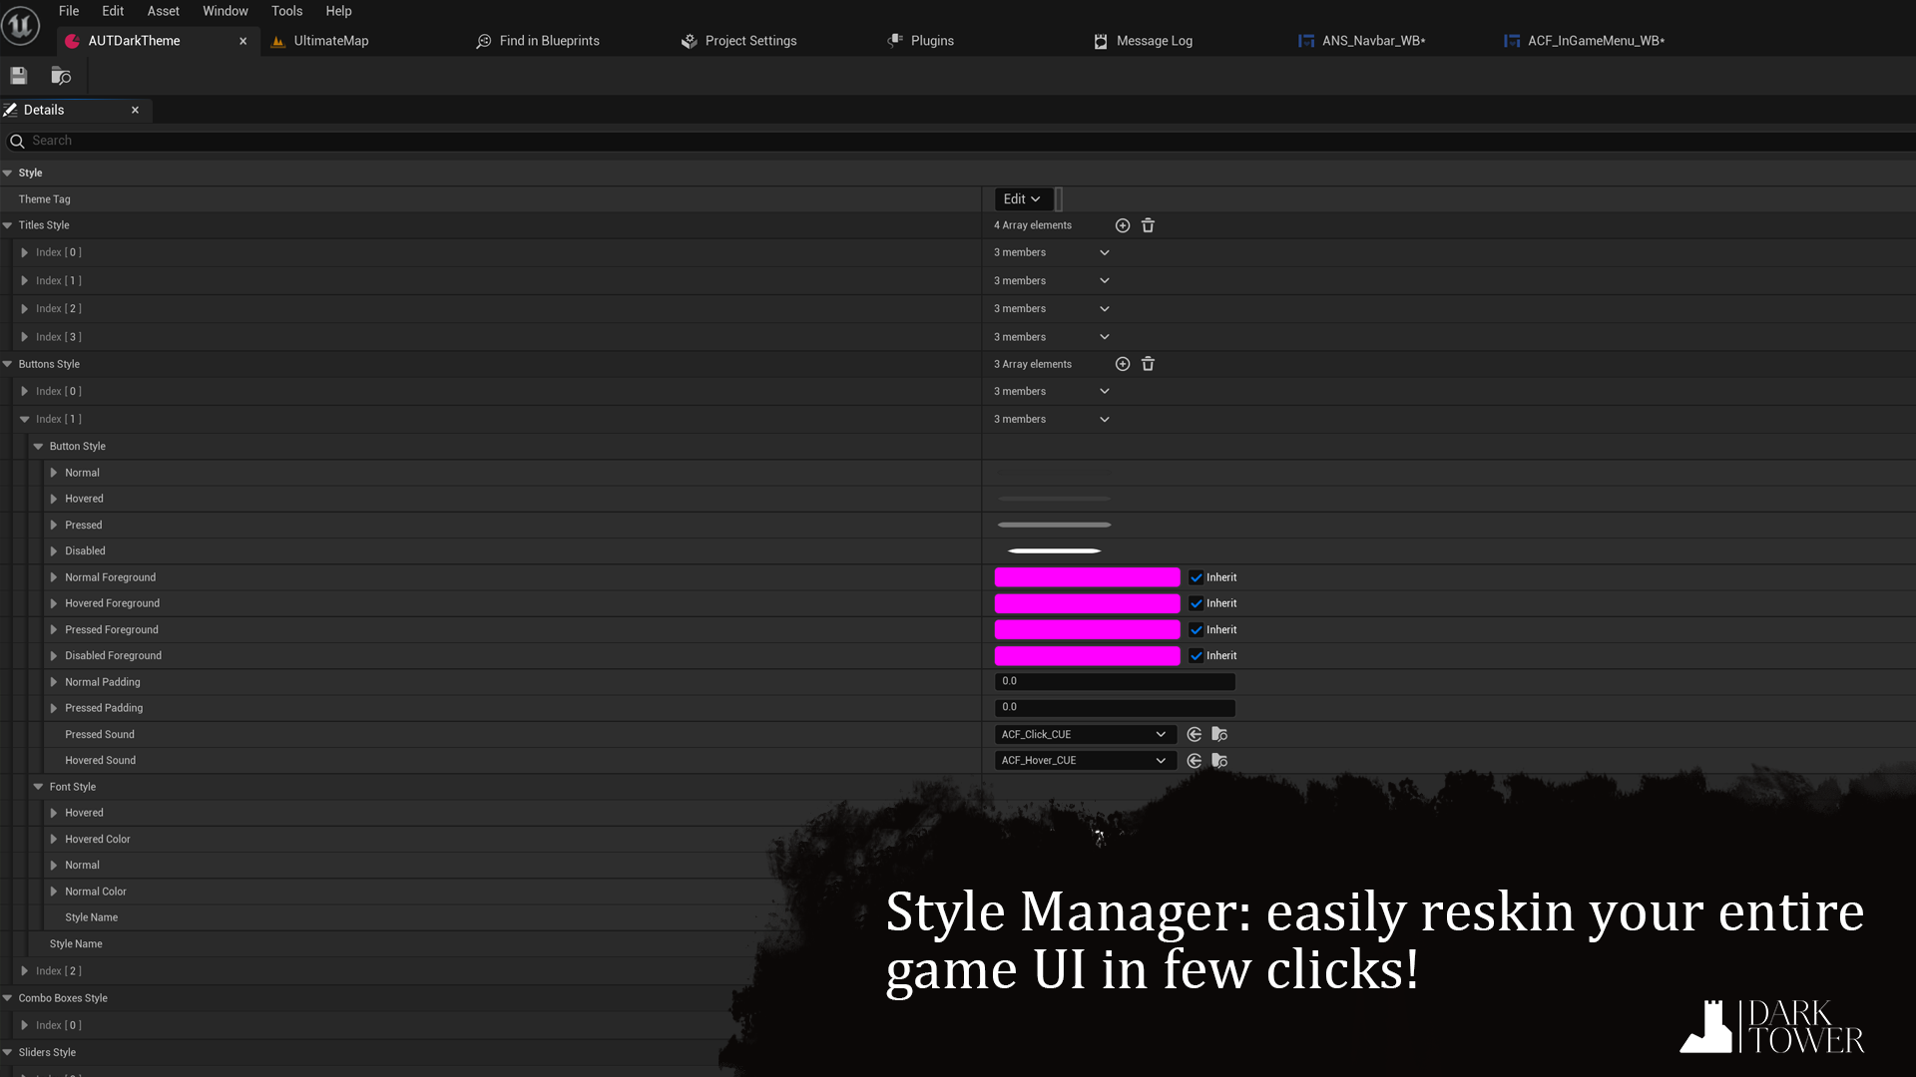Collapse the Buttons Style Index [1] entry
This screenshot has height=1077, width=1916.
pos(26,419)
